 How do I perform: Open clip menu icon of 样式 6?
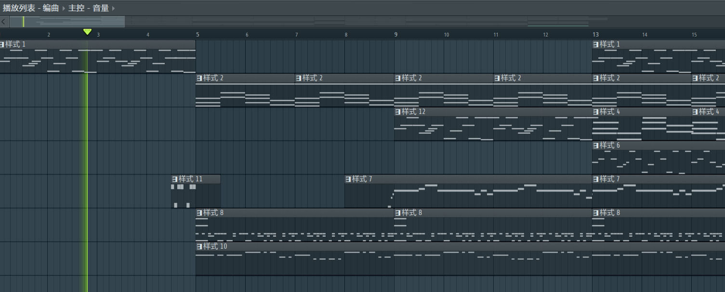596,145
